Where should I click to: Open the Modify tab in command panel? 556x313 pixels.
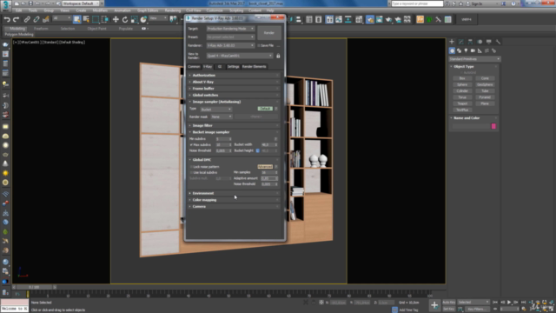pos(461,42)
